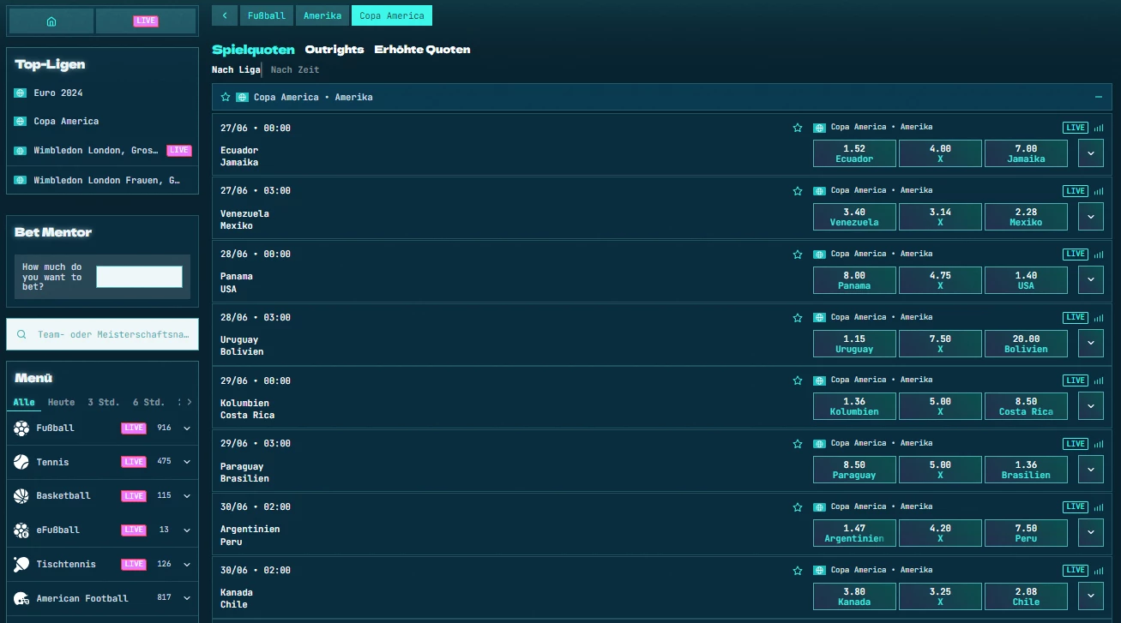Star the Uruguay vs Bolivien match
1121x623 pixels.
(798, 317)
